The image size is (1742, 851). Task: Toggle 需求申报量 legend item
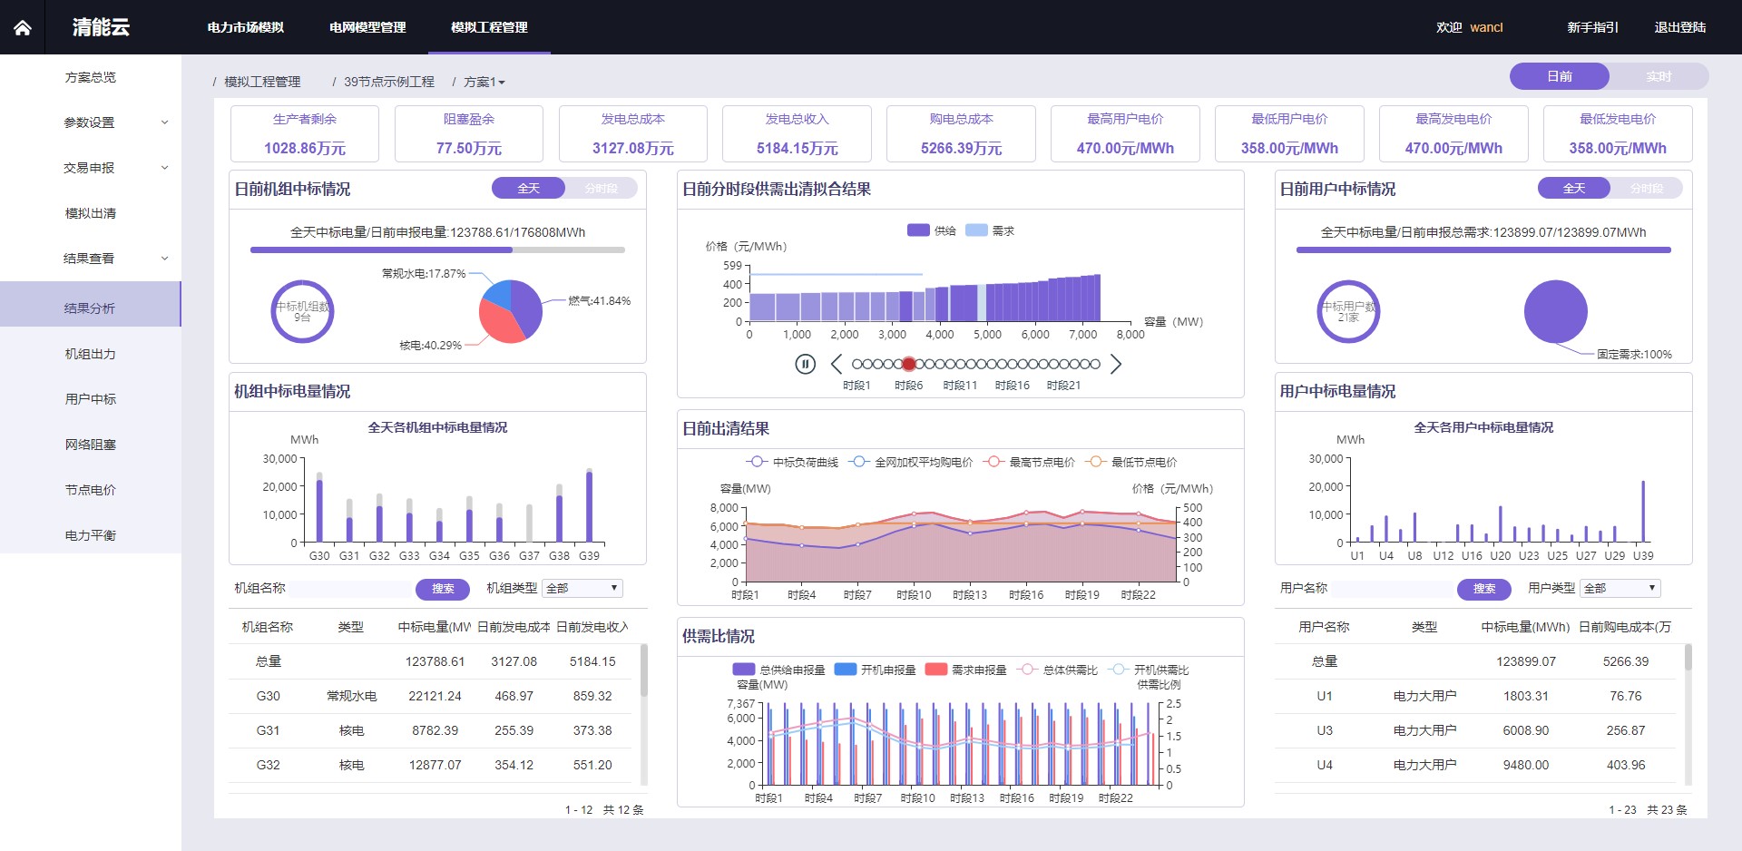click(x=965, y=670)
